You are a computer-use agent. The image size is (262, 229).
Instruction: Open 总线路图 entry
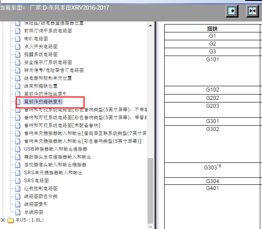coord(34,212)
